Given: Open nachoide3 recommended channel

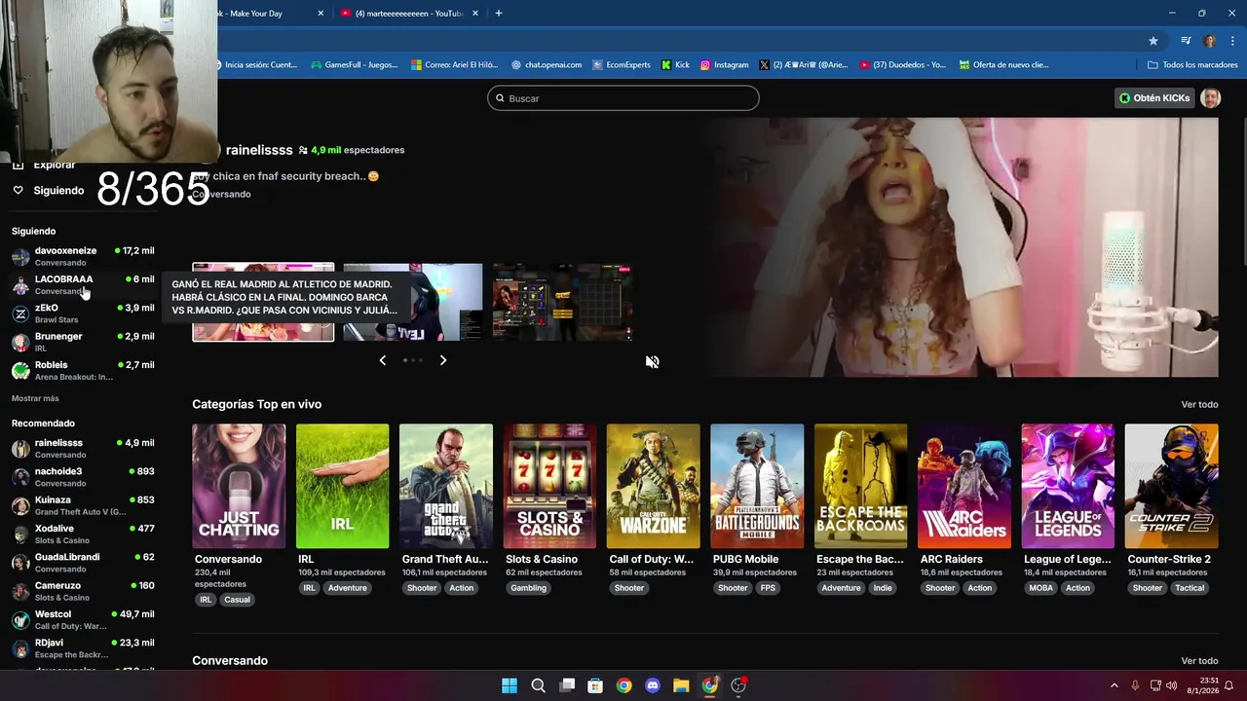Looking at the screenshot, I should pyautogui.click(x=83, y=476).
